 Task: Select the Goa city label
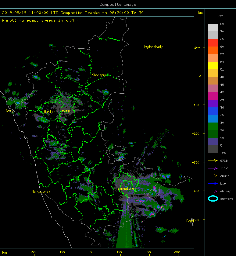[x=10, y=111]
